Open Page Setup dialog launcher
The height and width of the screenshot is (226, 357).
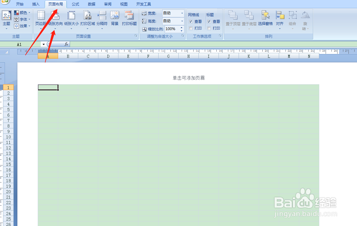click(x=136, y=36)
